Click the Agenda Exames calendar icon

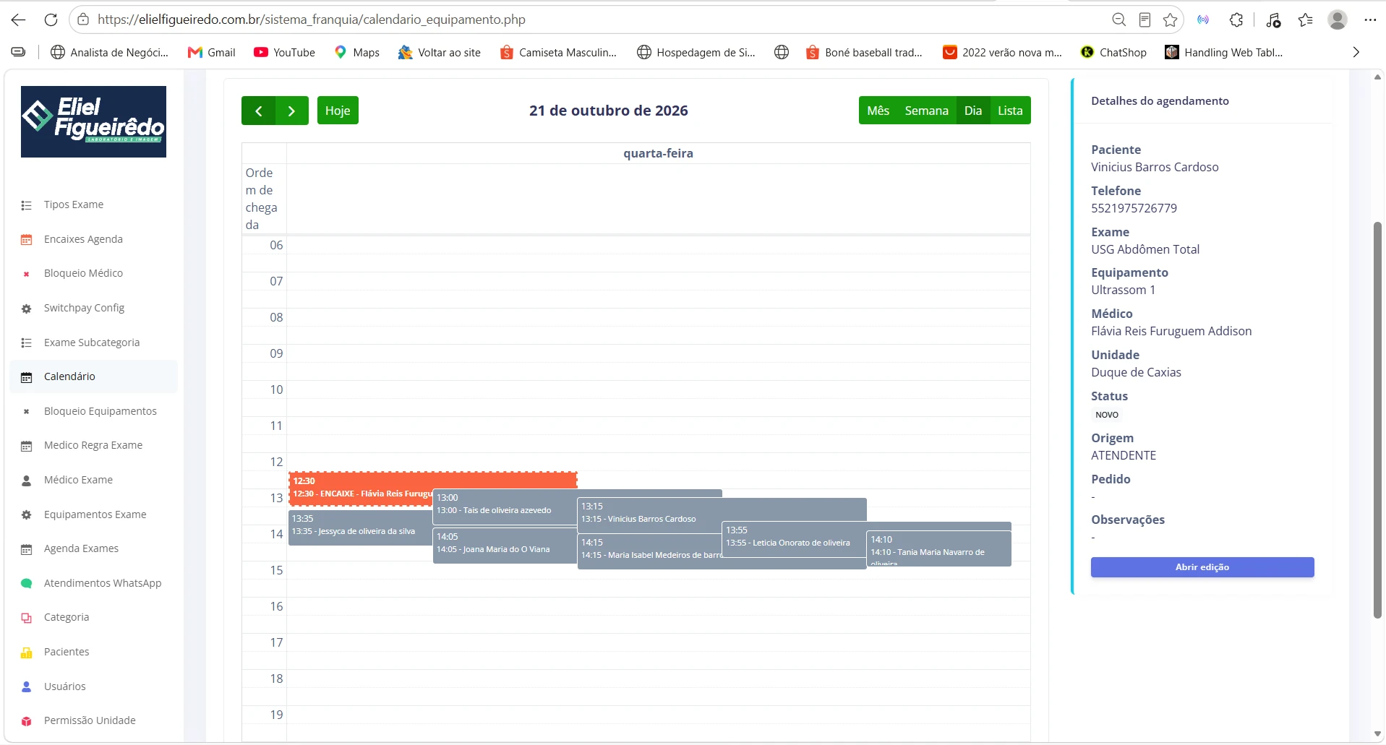point(27,549)
